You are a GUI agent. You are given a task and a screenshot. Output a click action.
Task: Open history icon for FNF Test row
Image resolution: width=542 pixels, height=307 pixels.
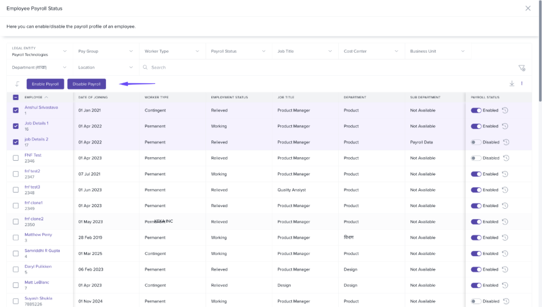click(x=506, y=158)
